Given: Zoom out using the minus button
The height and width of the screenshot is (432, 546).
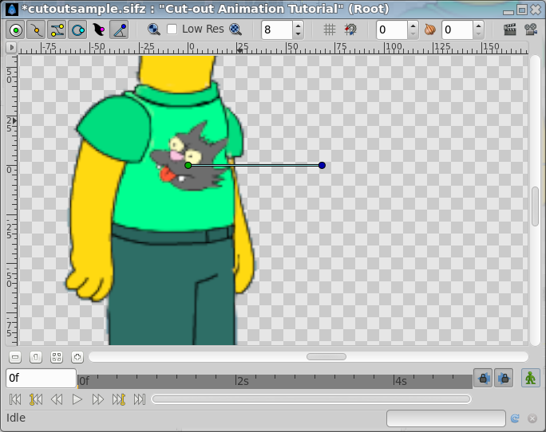Looking at the screenshot, I should 15,357.
